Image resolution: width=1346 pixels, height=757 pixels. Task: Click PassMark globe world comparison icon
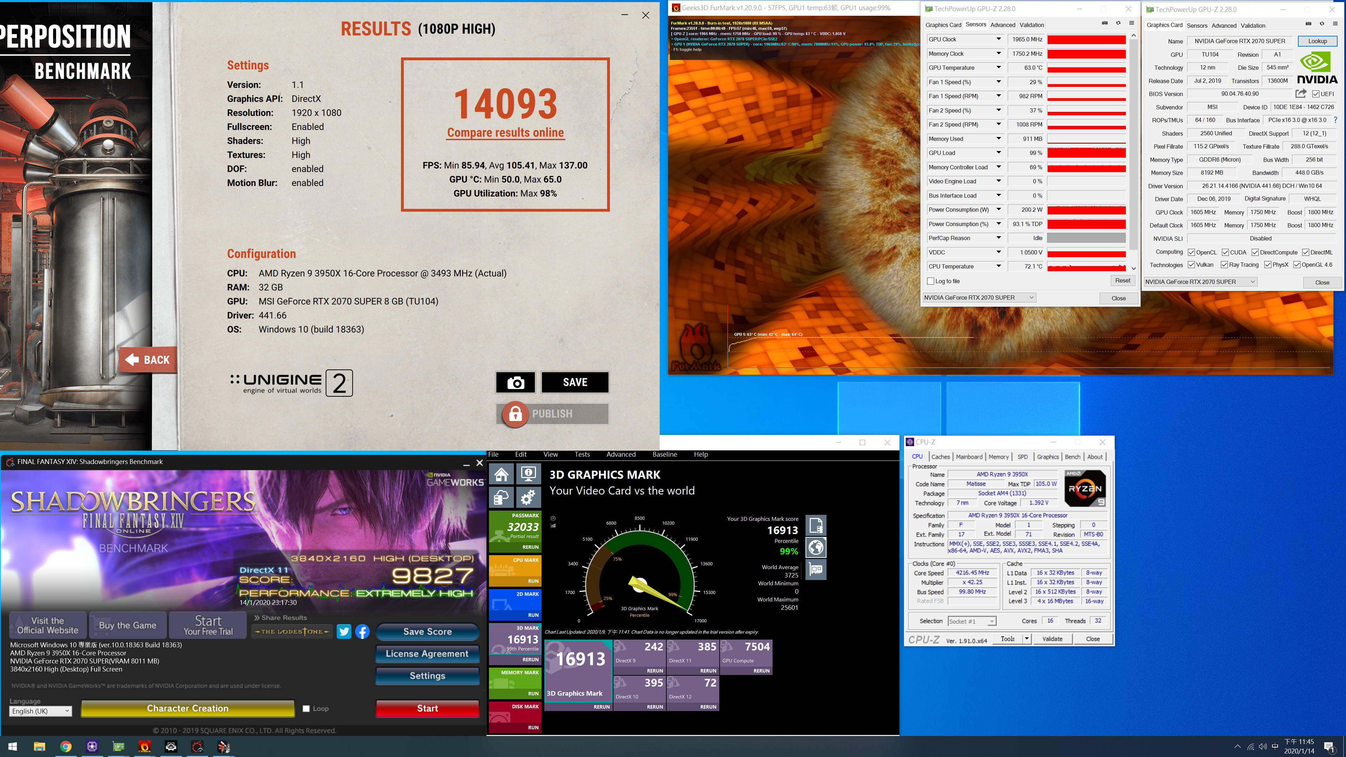(x=816, y=547)
